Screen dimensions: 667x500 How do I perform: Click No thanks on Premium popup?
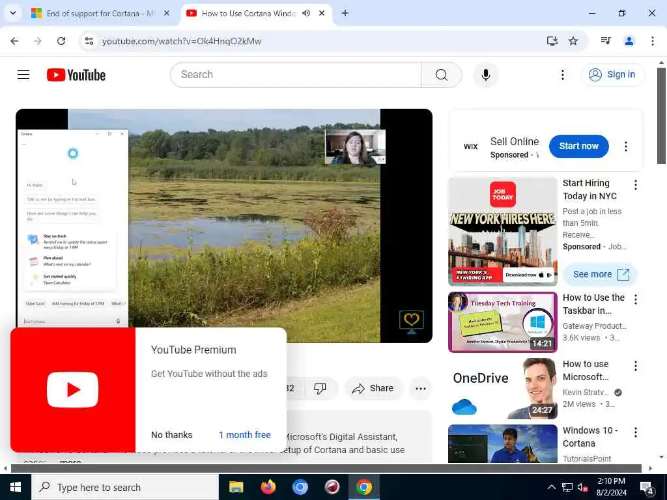(x=172, y=434)
